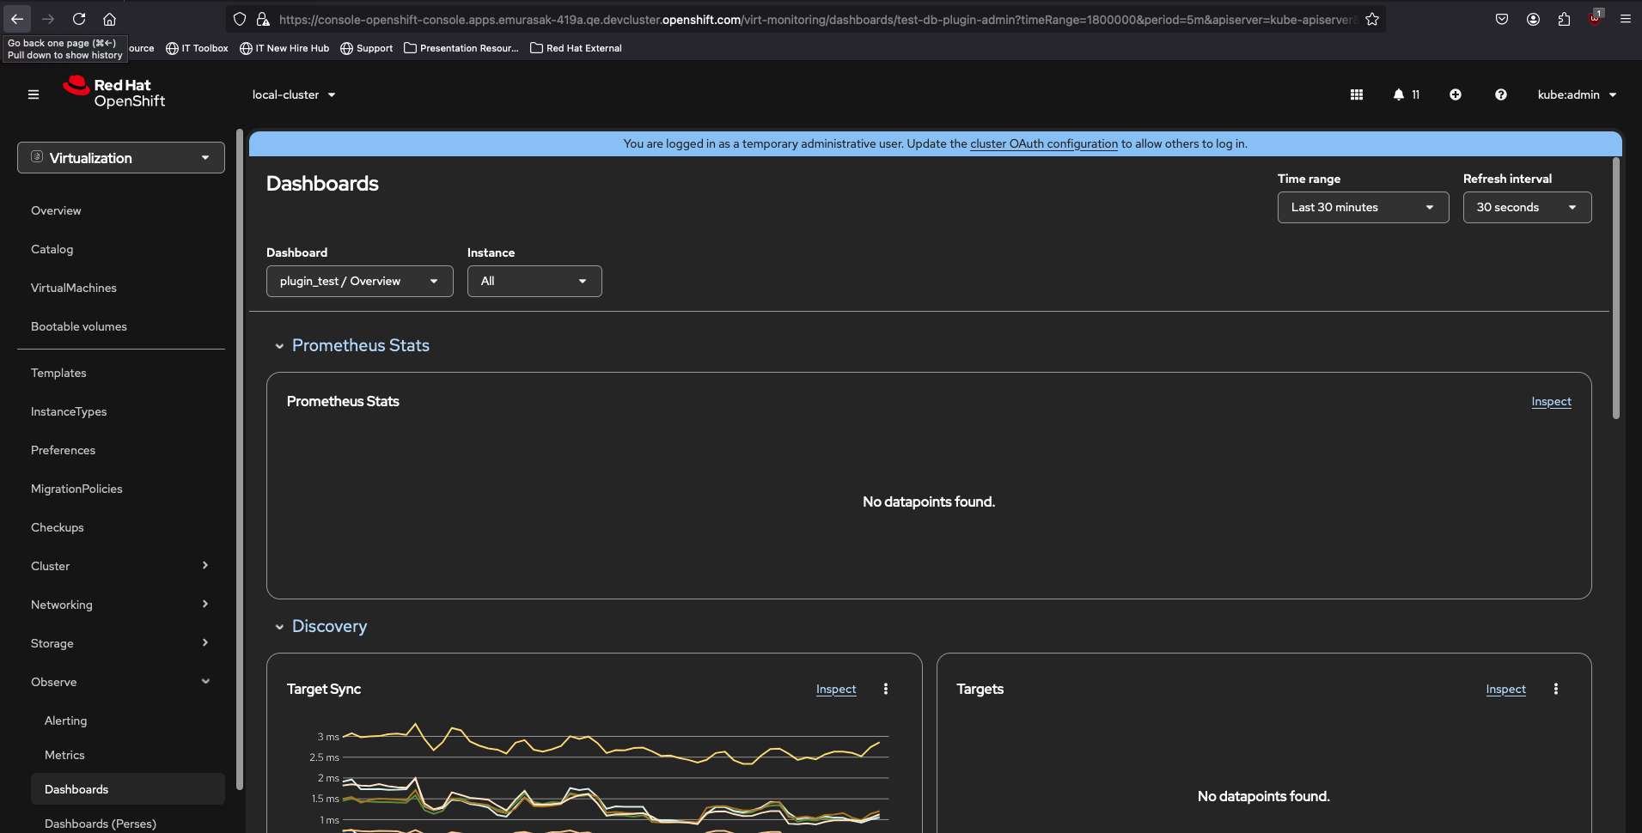Open Targets panel kebab menu
The image size is (1642, 833).
(1555, 689)
